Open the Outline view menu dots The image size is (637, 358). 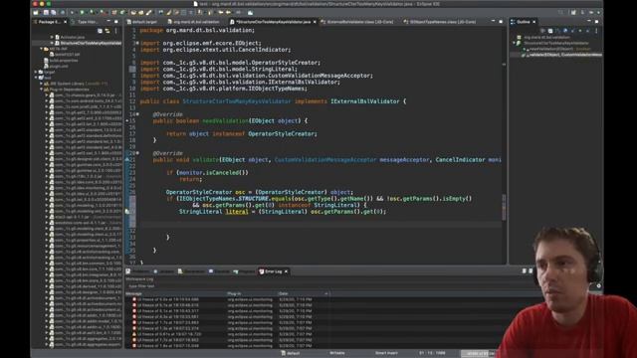point(596,31)
